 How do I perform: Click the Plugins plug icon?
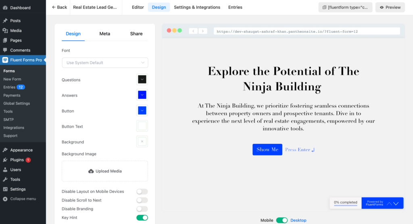[5, 160]
